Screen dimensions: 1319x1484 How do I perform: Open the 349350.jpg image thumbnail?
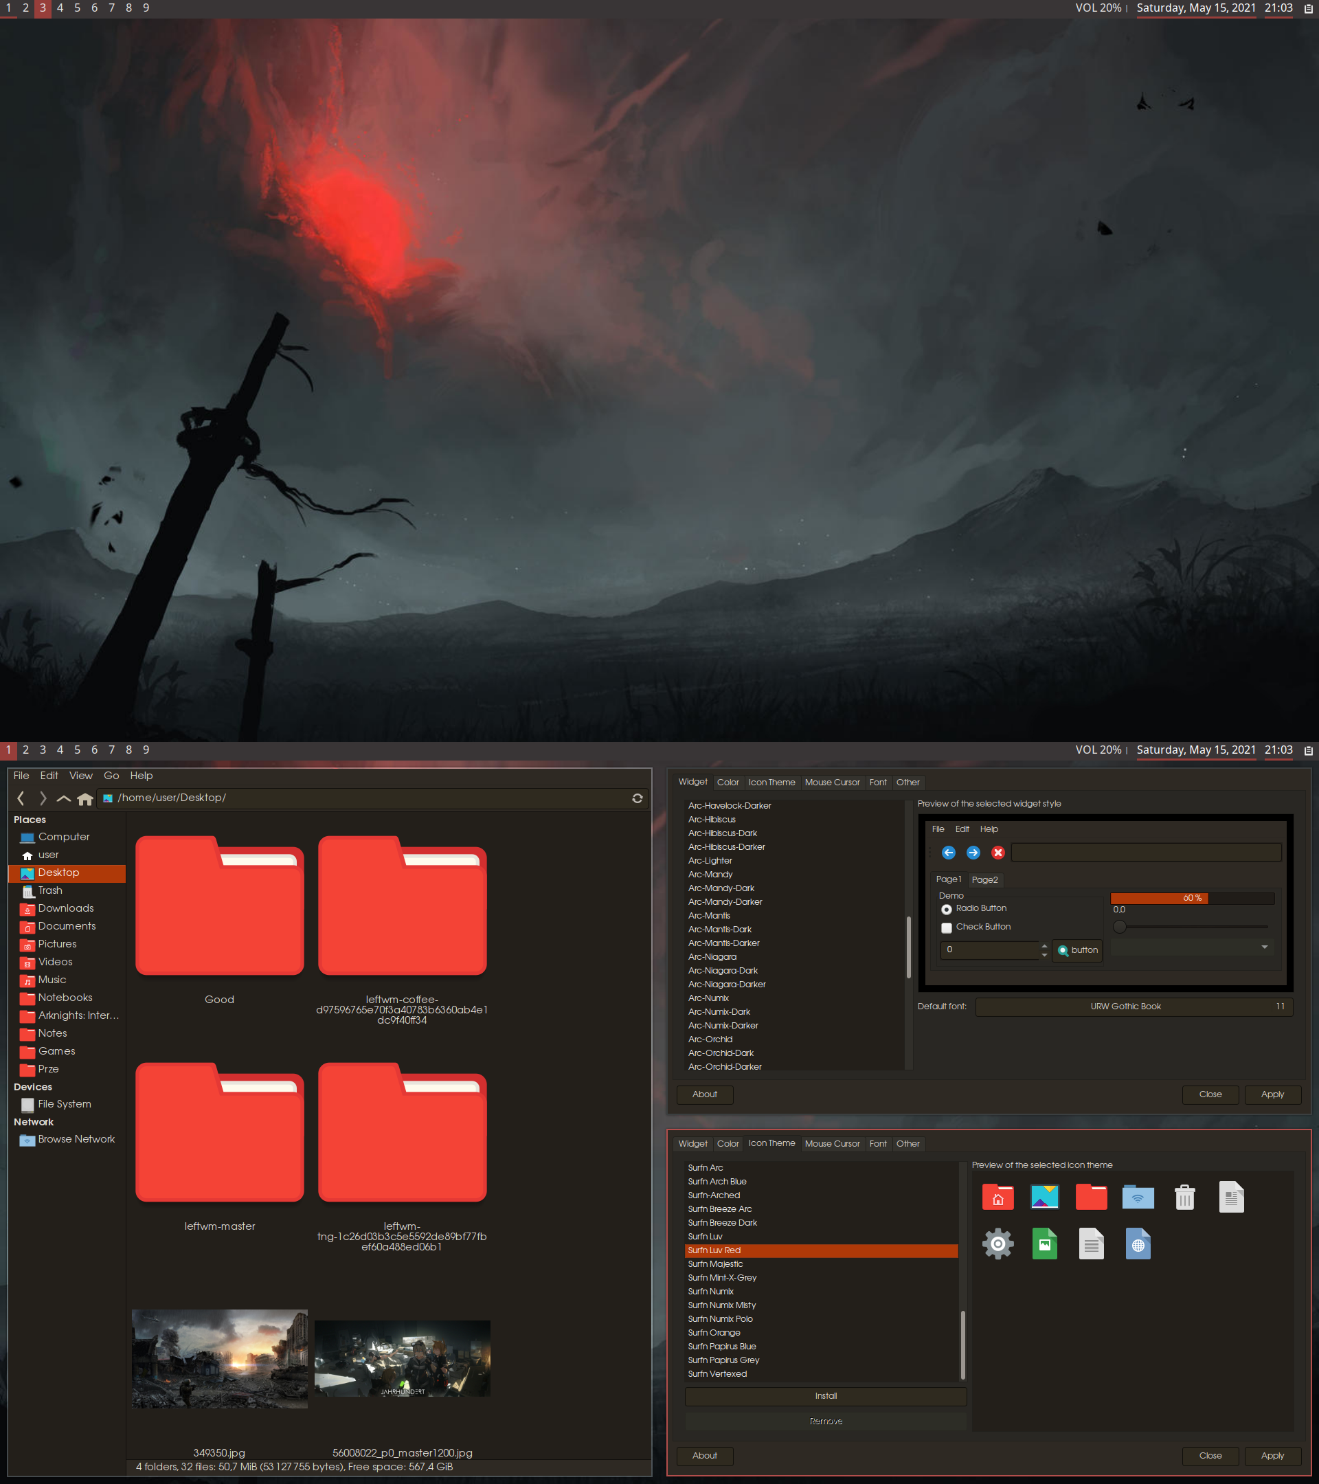[x=219, y=1358]
